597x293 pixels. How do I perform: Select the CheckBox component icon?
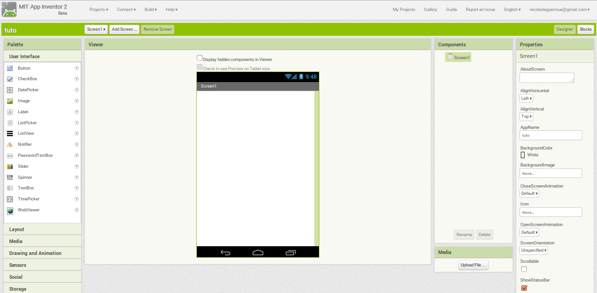pyautogui.click(x=10, y=79)
